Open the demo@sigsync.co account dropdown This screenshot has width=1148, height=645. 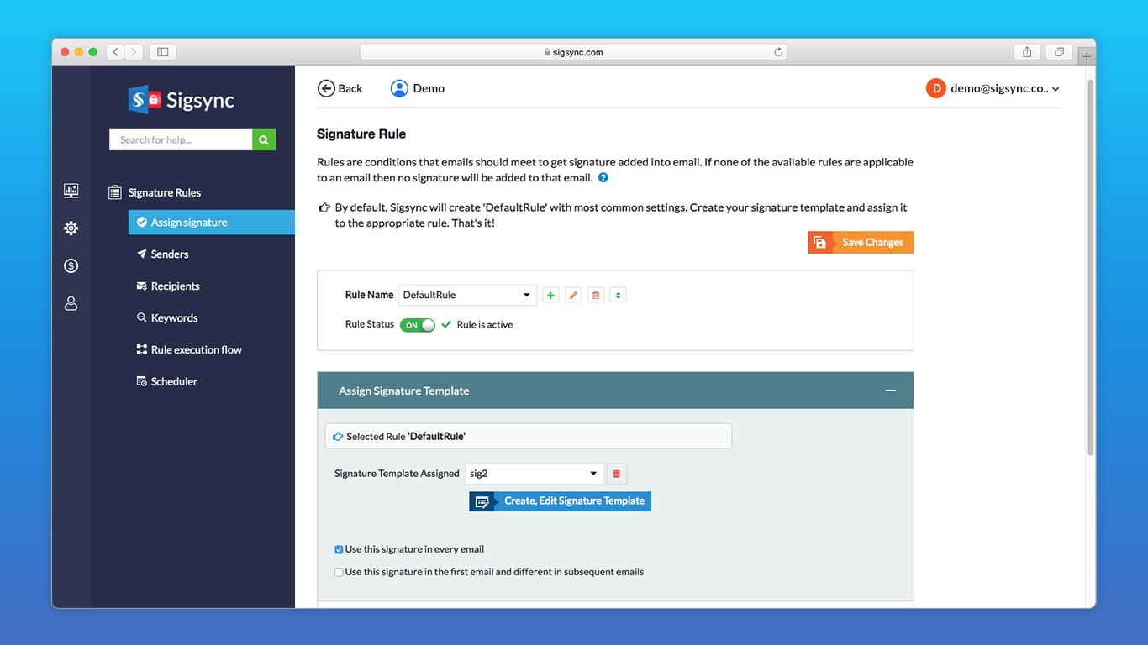1005,88
